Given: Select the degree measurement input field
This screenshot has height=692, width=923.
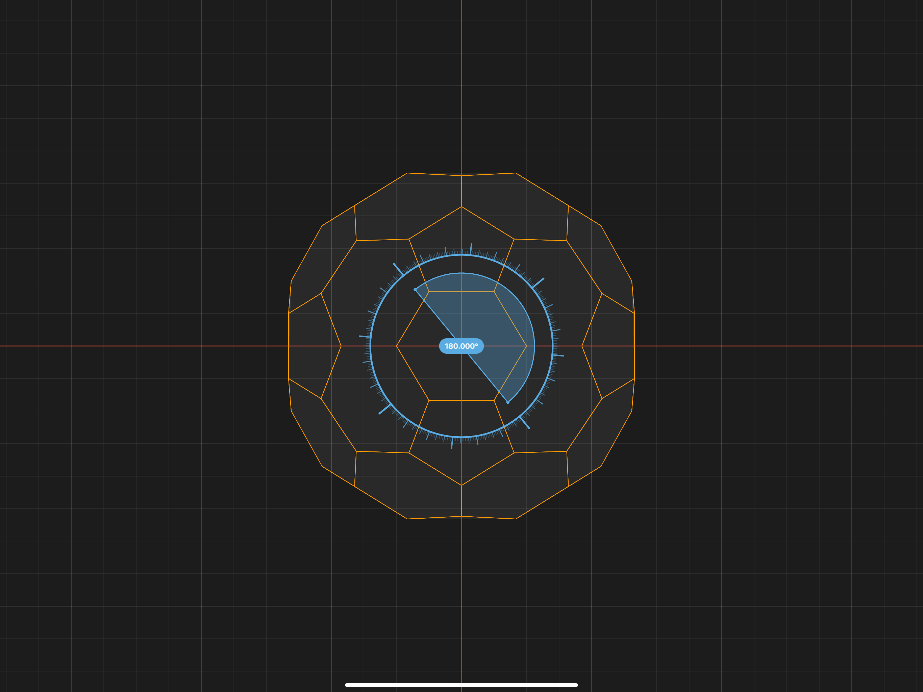Looking at the screenshot, I should (x=461, y=345).
